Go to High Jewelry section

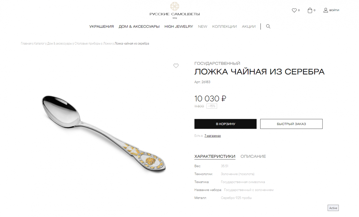(178, 27)
